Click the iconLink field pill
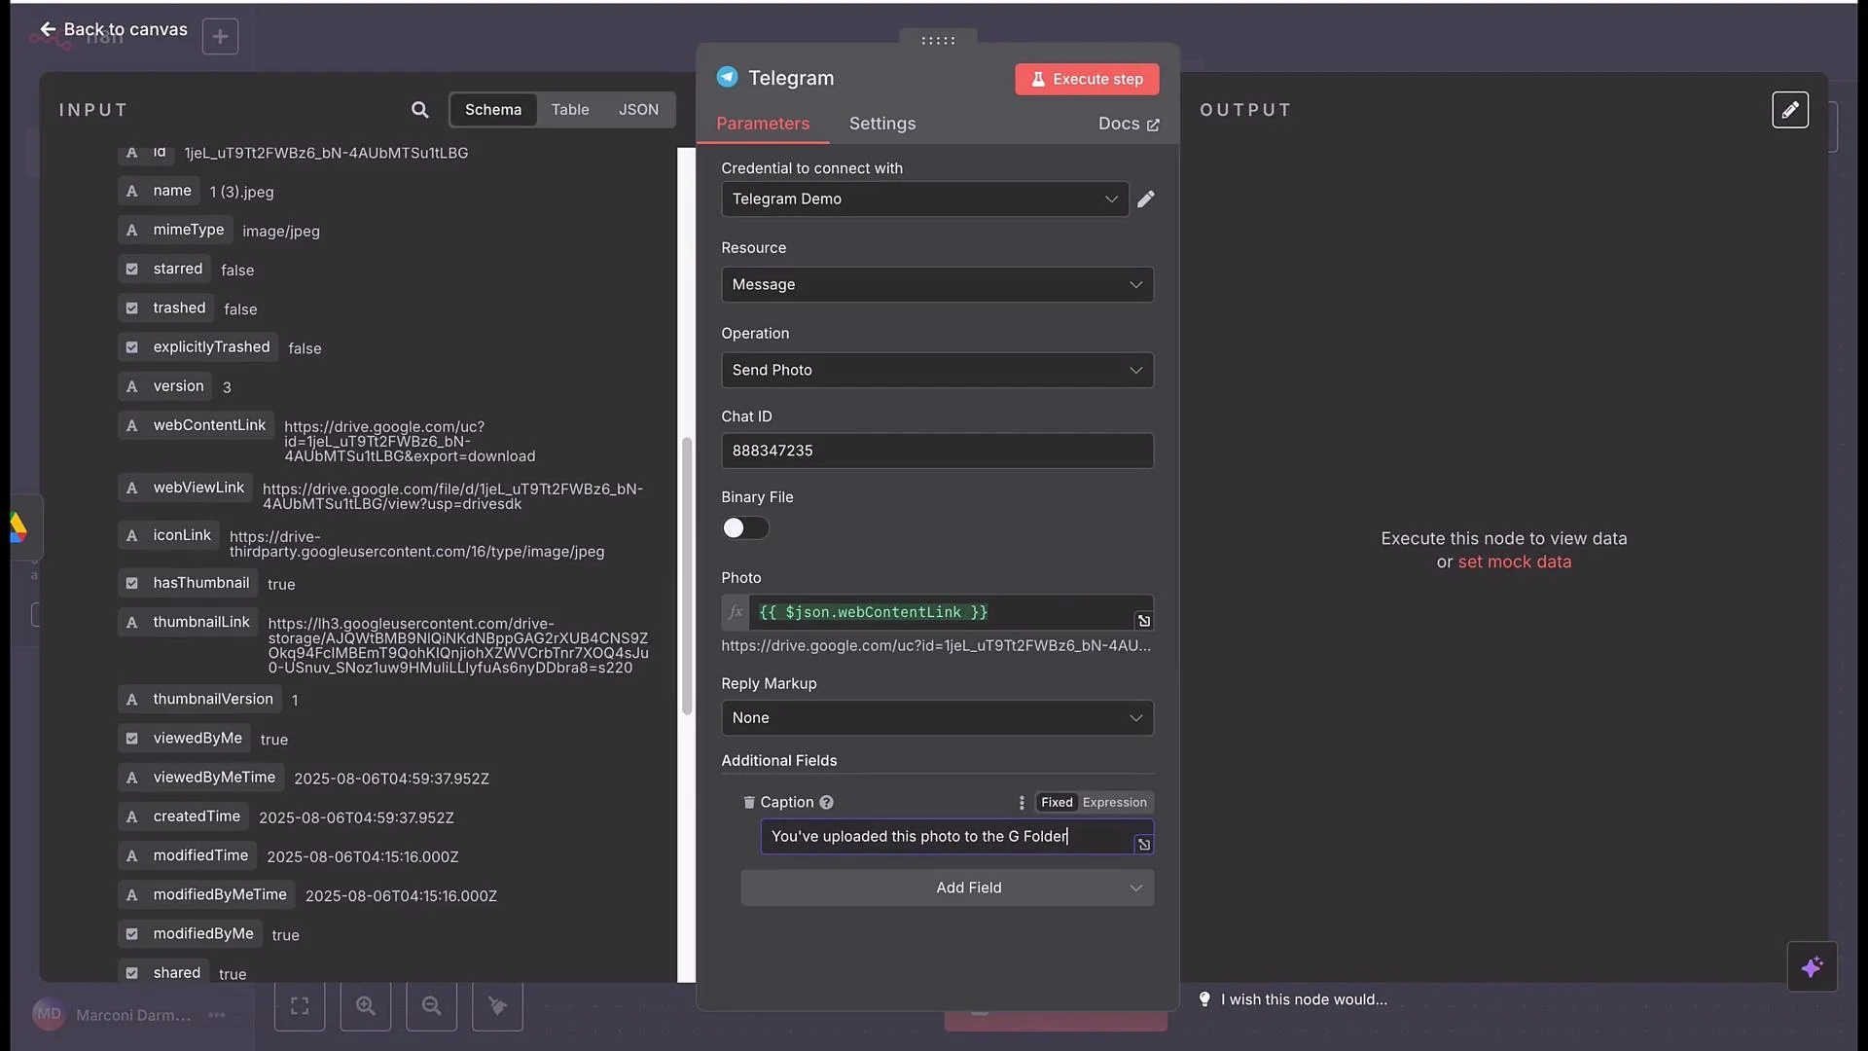 [x=169, y=535]
